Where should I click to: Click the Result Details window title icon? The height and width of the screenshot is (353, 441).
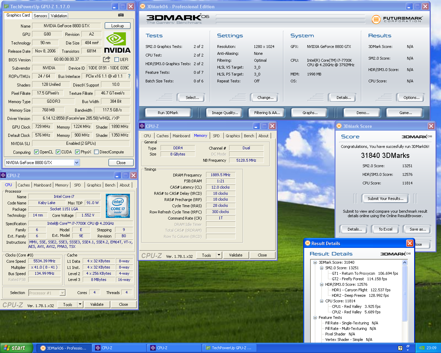(308, 243)
